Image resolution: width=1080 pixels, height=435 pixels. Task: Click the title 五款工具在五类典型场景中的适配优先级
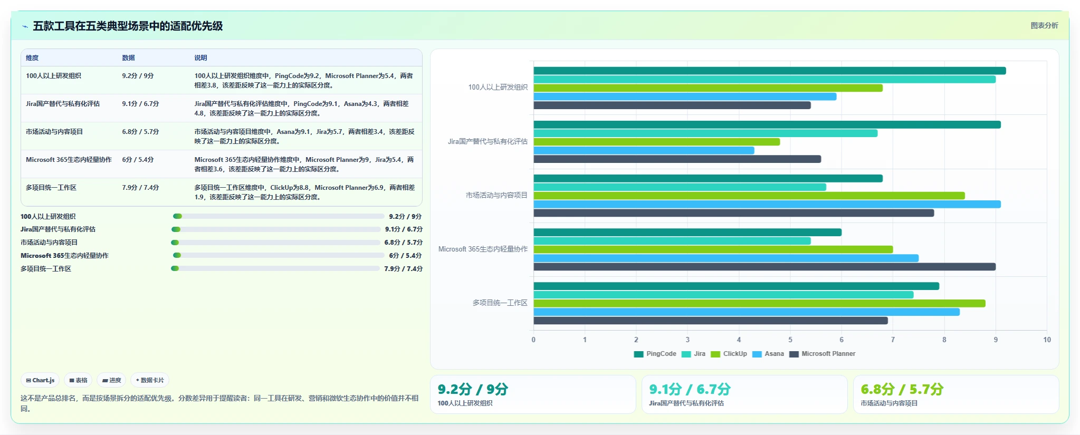coord(128,26)
